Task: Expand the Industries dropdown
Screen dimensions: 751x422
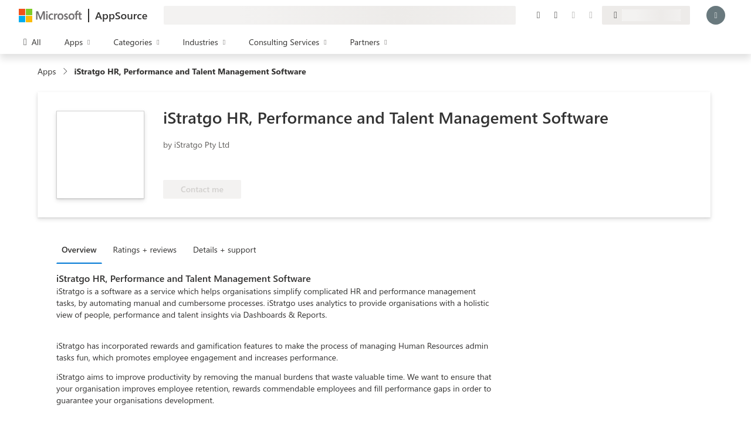Action: [x=204, y=42]
